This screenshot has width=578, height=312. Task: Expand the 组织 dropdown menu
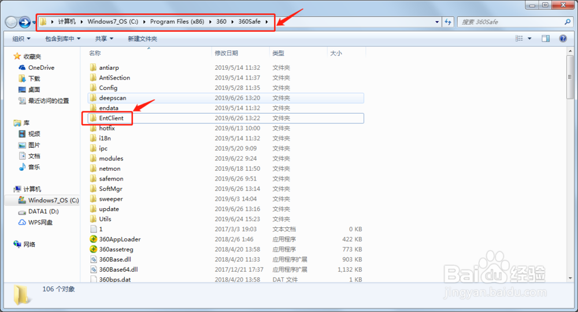tap(21, 39)
